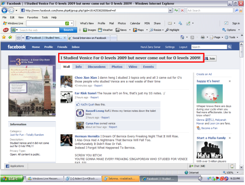Open Windows Live Messenger taskbar item

(x=44, y=178)
